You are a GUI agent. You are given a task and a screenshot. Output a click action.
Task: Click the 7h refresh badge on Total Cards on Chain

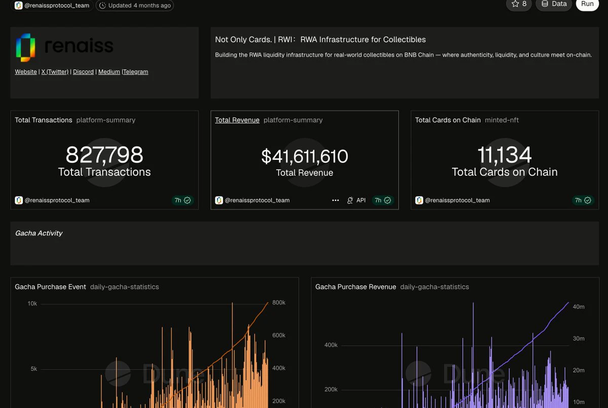pos(583,200)
